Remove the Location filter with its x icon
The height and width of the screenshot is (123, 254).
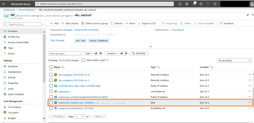(126, 53)
